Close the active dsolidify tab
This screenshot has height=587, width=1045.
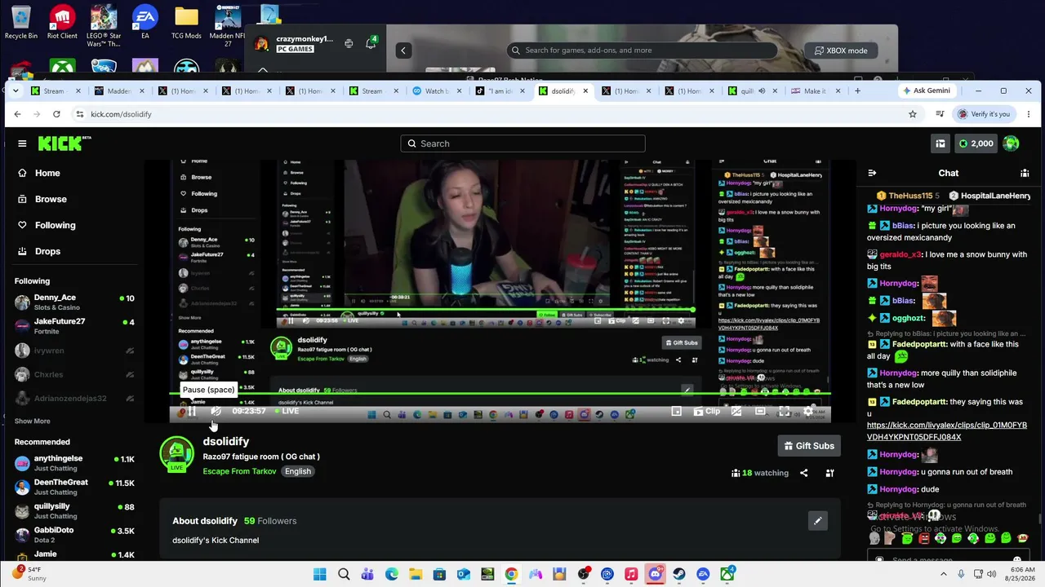[585, 90]
